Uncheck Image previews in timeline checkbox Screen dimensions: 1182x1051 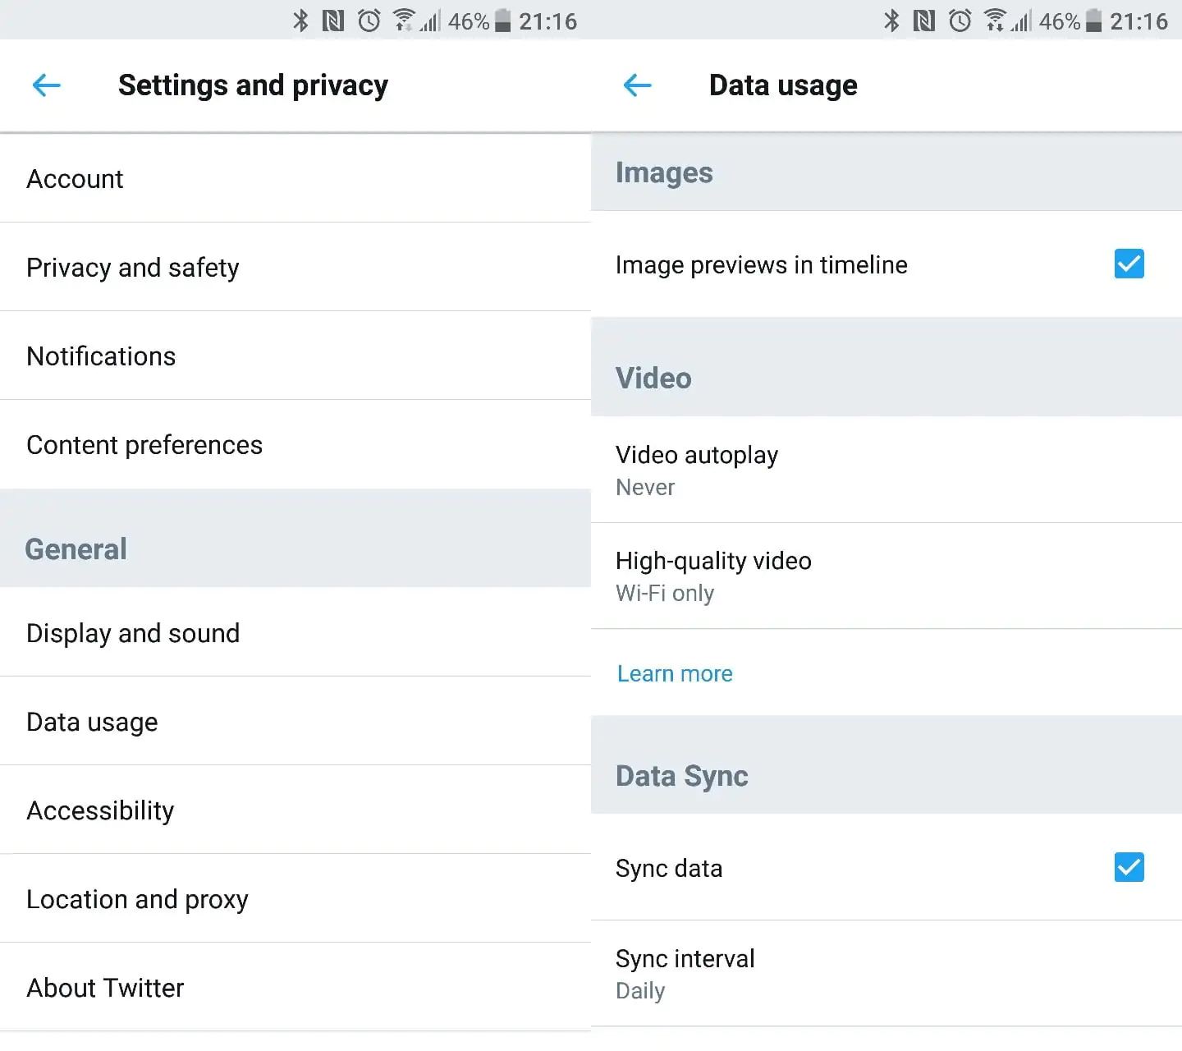[1129, 264]
